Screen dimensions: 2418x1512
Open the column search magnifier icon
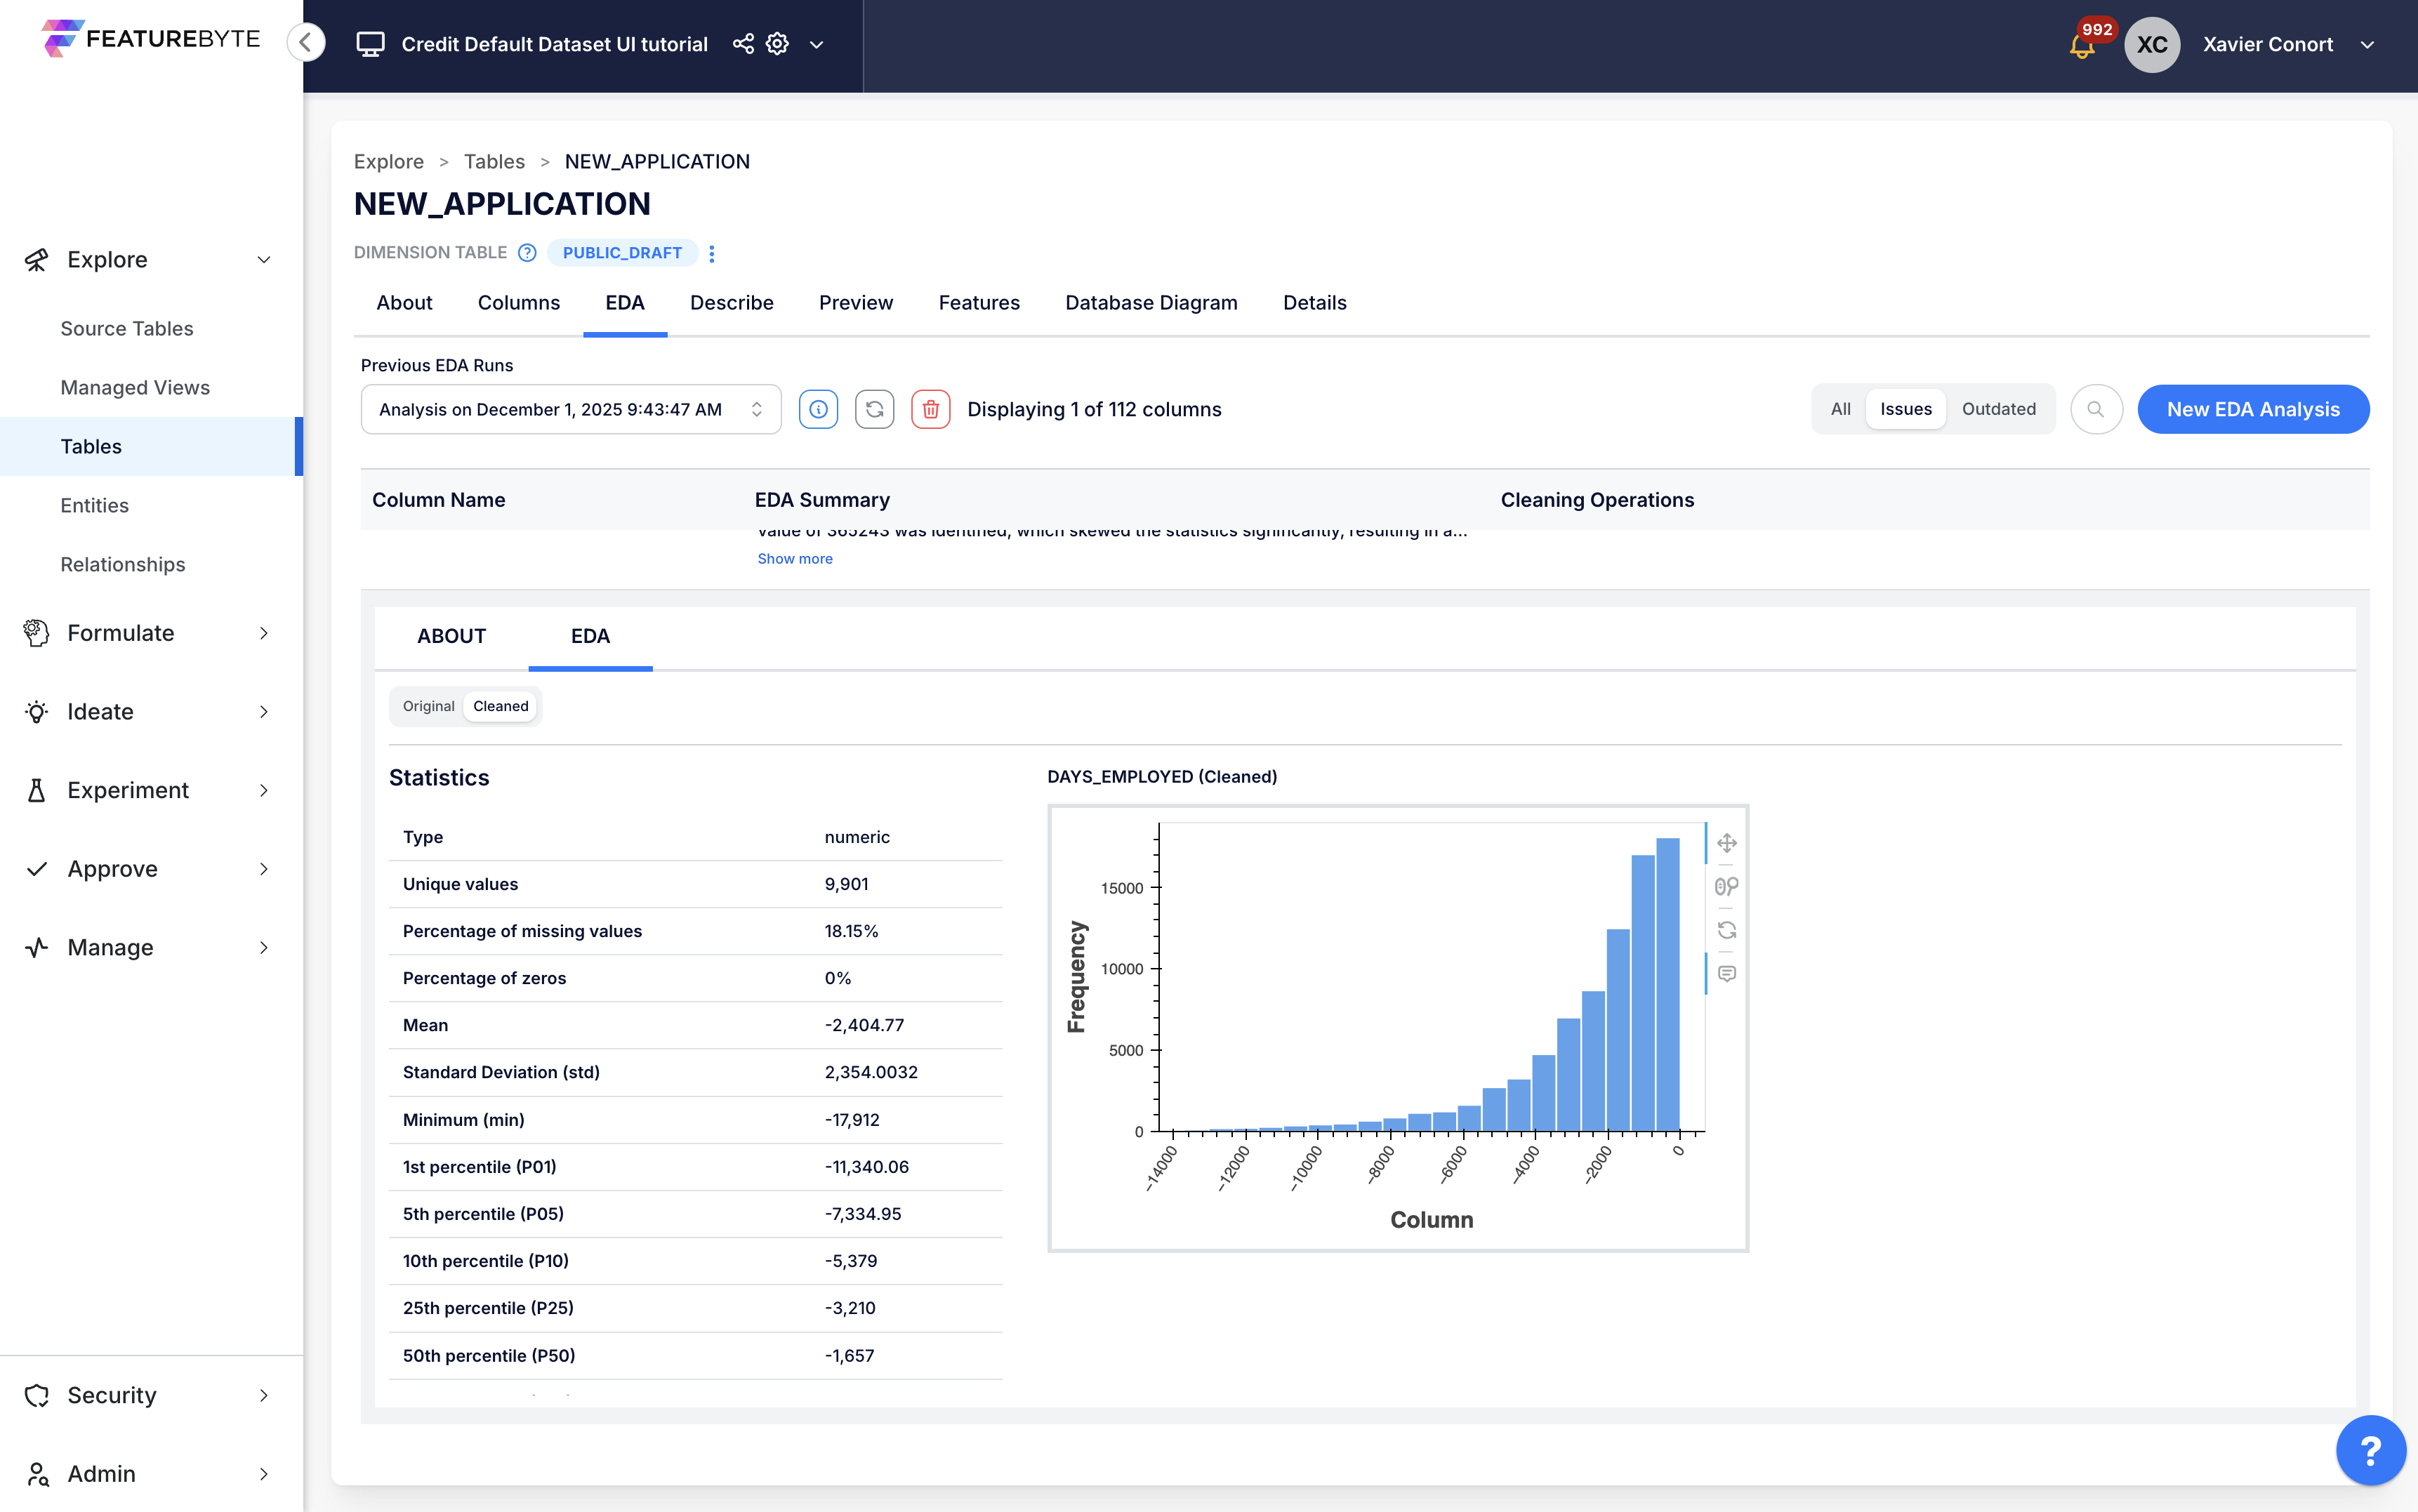tap(2096, 409)
